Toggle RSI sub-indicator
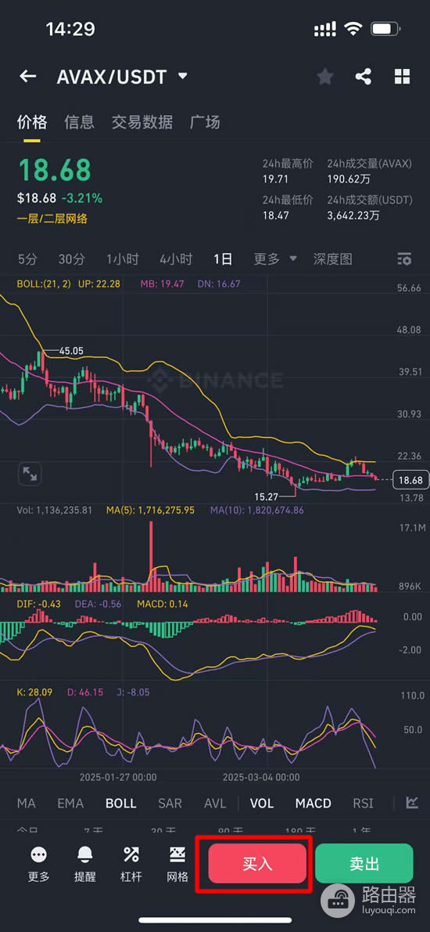 pos(363,804)
